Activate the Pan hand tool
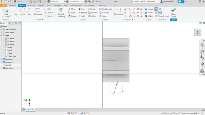 click(x=202, y=52)
